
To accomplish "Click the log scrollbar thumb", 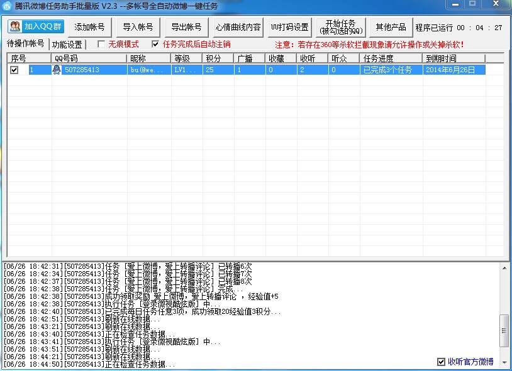I will click(504, 331).
